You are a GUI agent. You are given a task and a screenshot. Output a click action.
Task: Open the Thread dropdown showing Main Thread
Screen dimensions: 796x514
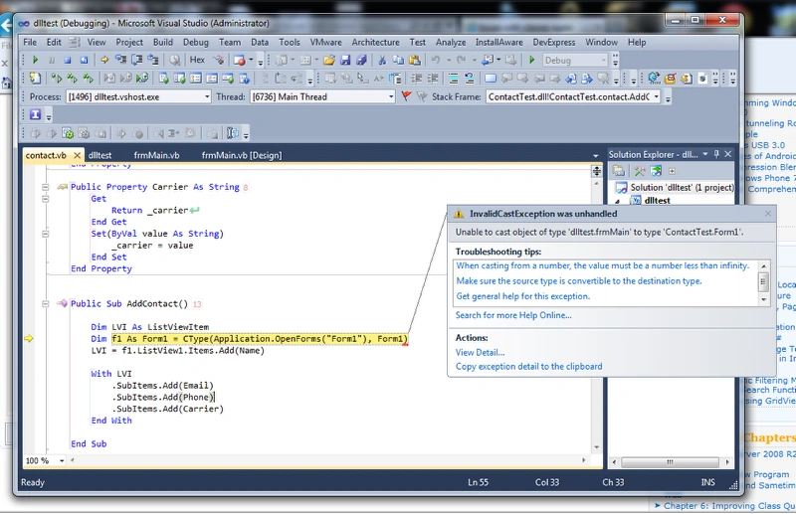click(x=391, y=96)
